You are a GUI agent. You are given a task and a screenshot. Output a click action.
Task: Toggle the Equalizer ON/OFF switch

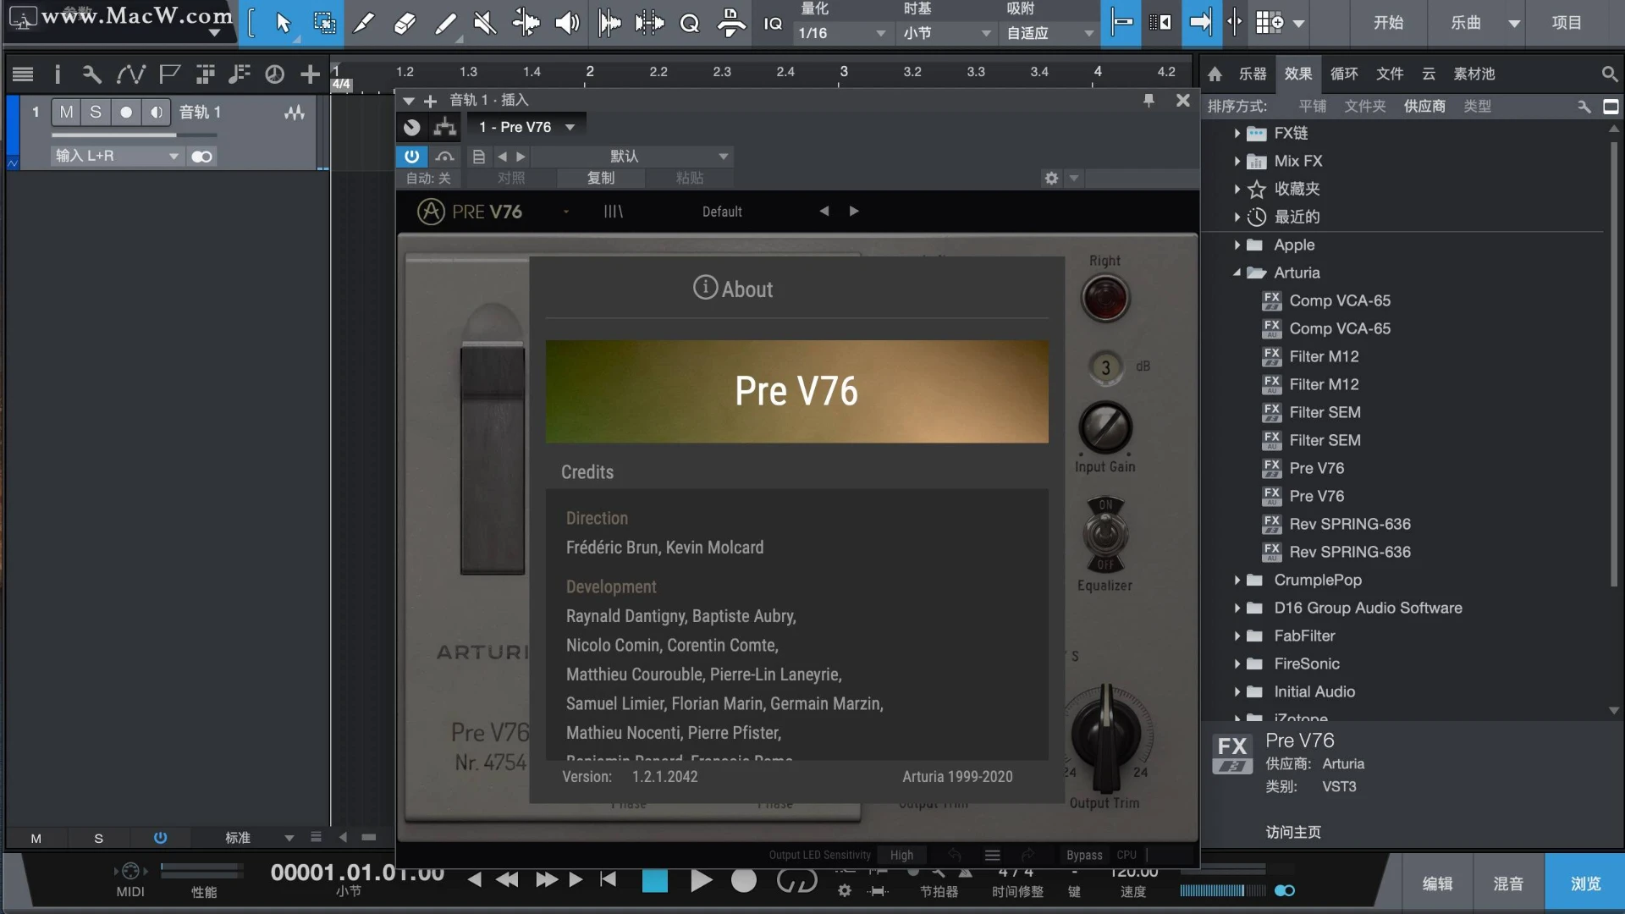point(1105,535)
